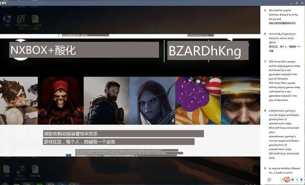Click Chinese translation 微软收购动视暴雪带来欢乐 in sidebar
Screen dimensions: 305x185
[x=282, y=23]
